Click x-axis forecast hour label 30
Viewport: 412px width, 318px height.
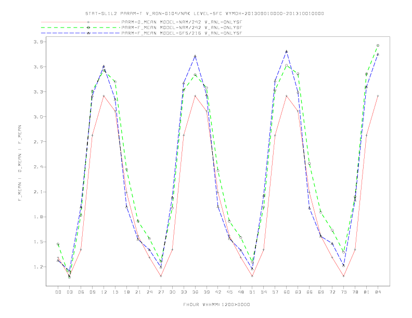pos(172,292)
